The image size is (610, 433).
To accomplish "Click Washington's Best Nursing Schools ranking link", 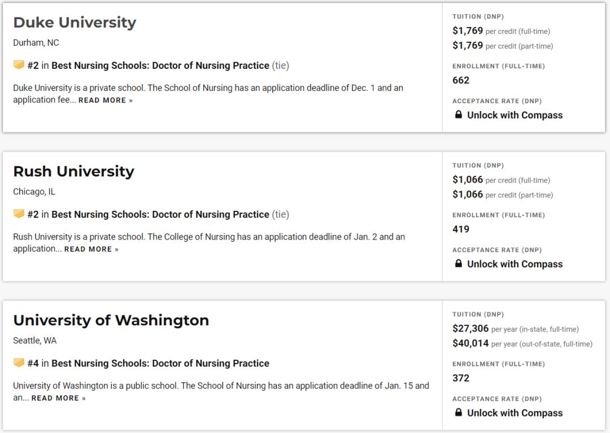I will point(160,363).
